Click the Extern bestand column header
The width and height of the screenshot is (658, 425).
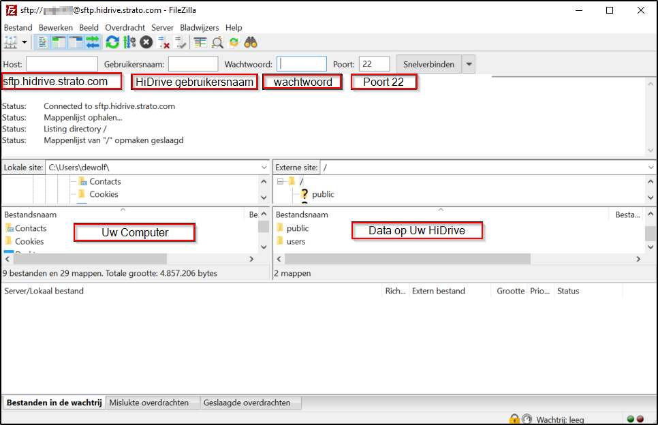(x=450, y=291)
